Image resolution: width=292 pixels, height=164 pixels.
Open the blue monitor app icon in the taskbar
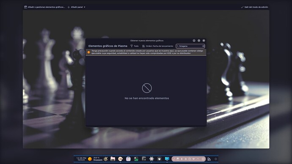pos(167,159)
